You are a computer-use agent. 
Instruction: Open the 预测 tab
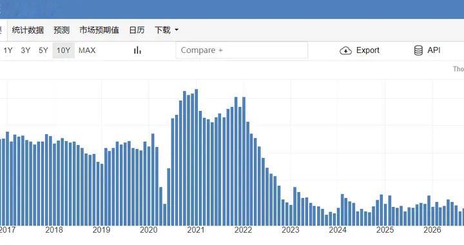coord(62,30)
